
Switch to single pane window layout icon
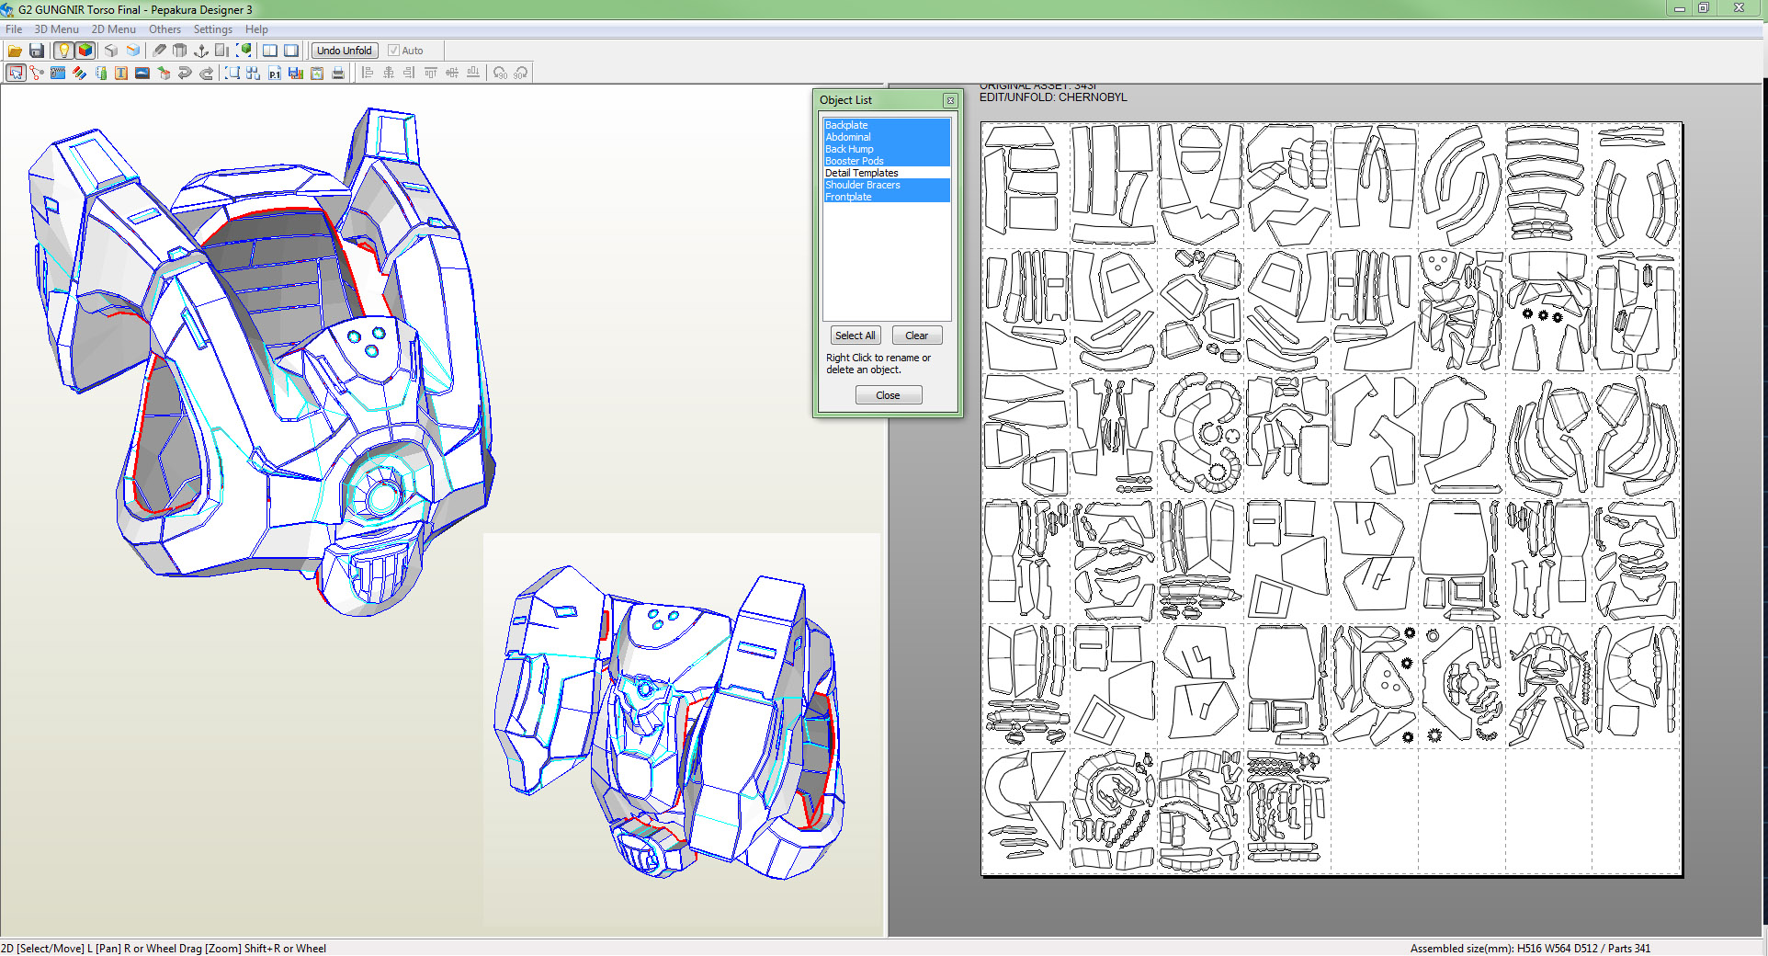click(291, 51)
